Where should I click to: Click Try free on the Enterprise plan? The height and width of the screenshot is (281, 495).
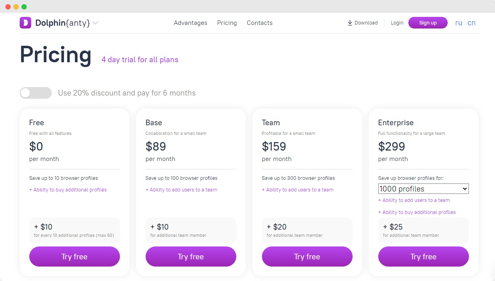point(424,257)
